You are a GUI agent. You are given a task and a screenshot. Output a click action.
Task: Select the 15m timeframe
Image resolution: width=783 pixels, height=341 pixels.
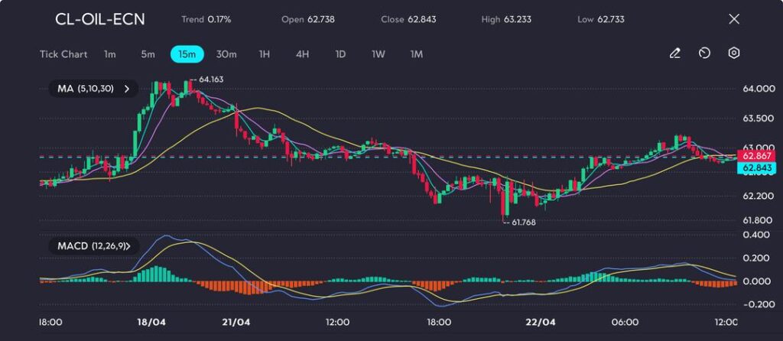tap(187, 54)
